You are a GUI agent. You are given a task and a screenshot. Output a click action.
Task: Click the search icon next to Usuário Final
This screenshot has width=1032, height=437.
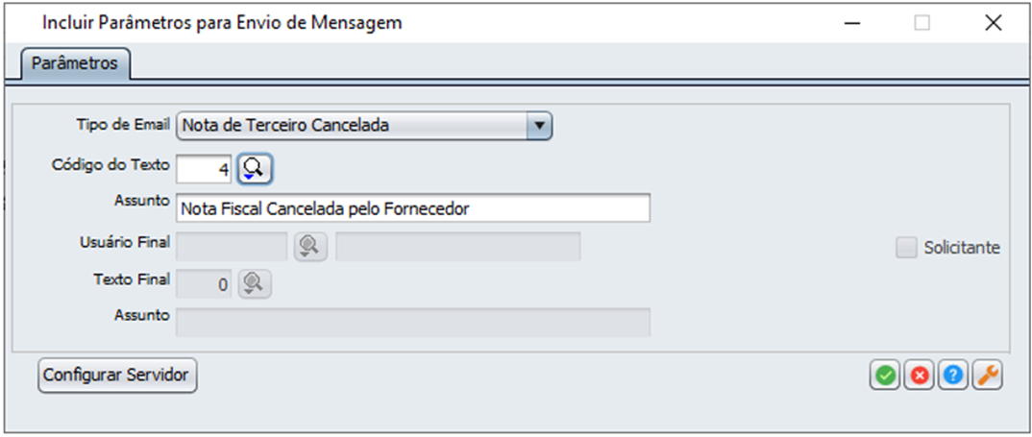point(310,246)
